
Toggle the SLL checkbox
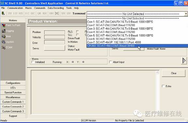pos(77,35)
